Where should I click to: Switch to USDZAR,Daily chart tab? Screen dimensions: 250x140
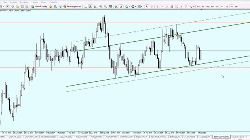click(x=66, y=136)
